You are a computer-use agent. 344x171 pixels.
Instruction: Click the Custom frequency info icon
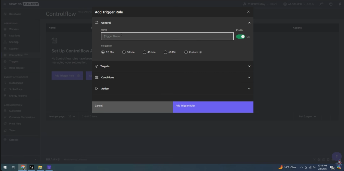201,52
